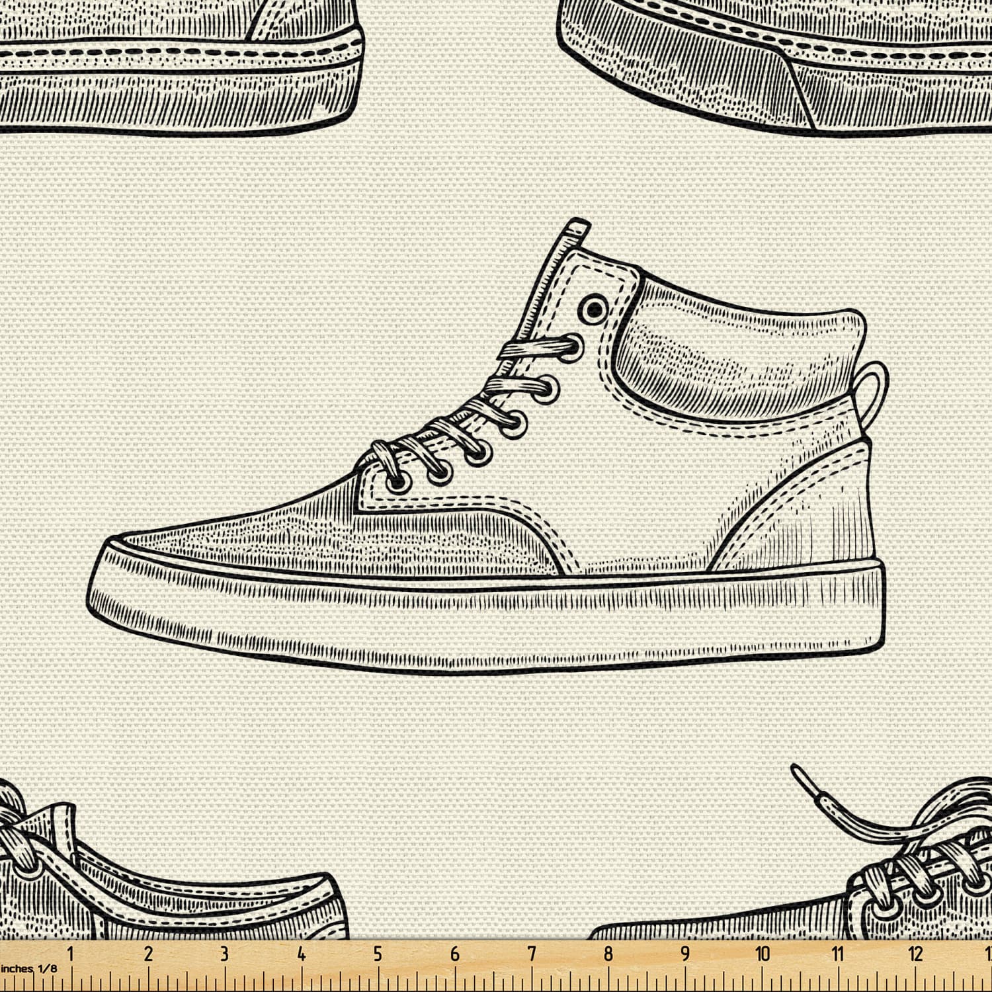Click the number 10 on the ruler
The width and height of the screenshot is (992, 992).
[x=763, y=954]
